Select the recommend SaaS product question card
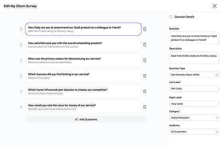The height and width of the screenshot is (147, 222). click(x=83, y=29)
